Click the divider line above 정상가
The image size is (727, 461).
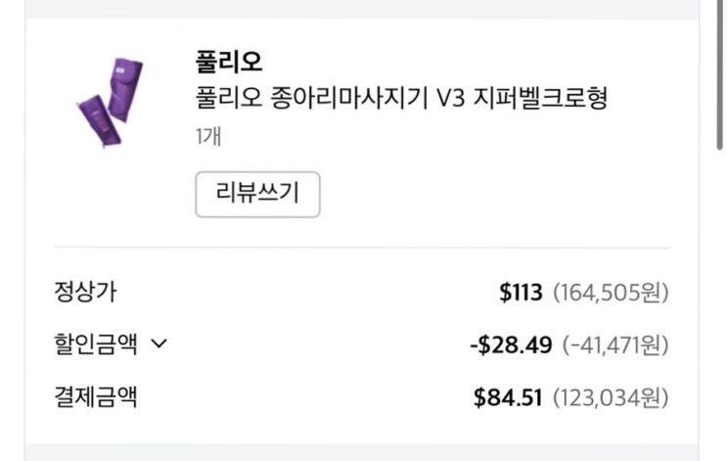[x=362, y=248]
